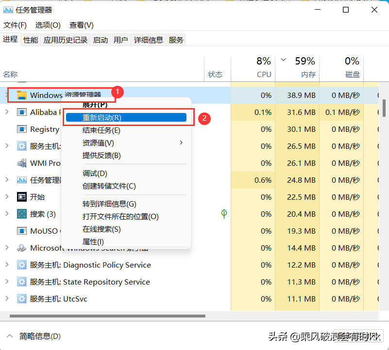389x350 pixels.
Task: Expand the 开始 process group
Action: [x=7, y=197]
